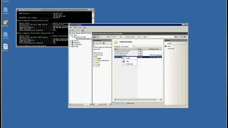Open the Help menu in the menu bar
The height and width of the screenshot is (128, 228).
(84, 27)
